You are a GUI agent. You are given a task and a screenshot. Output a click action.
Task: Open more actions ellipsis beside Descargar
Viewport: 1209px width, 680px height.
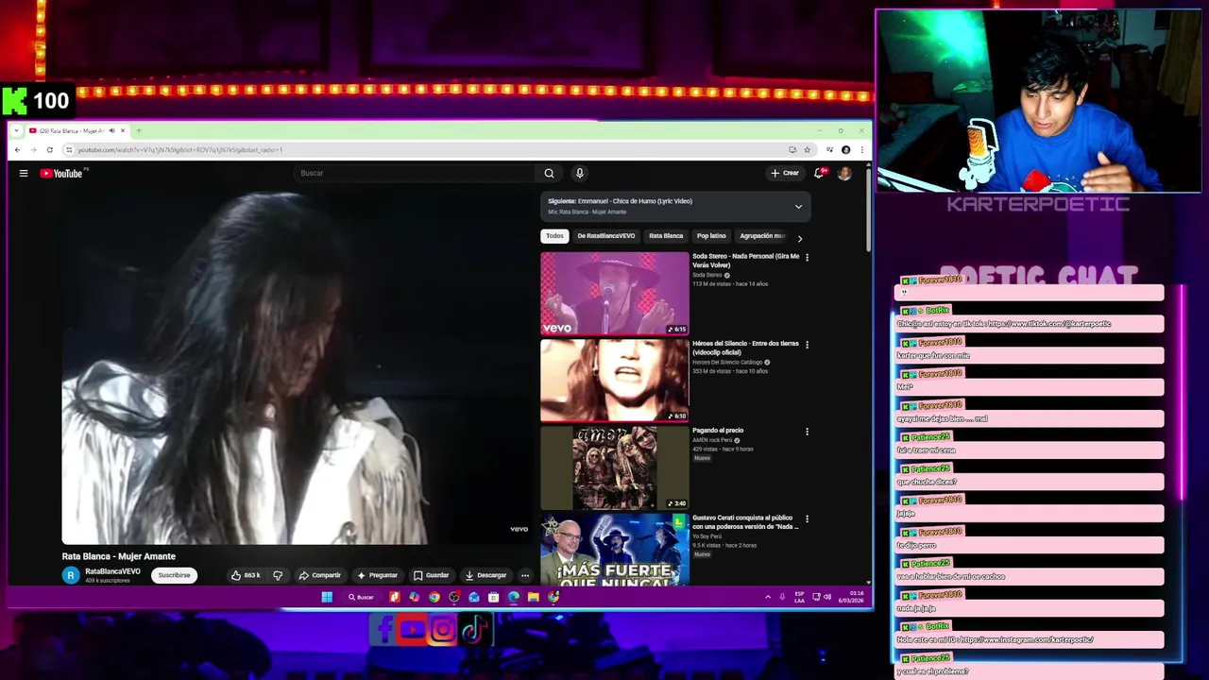pyautogui.click(x=525, y=575)
